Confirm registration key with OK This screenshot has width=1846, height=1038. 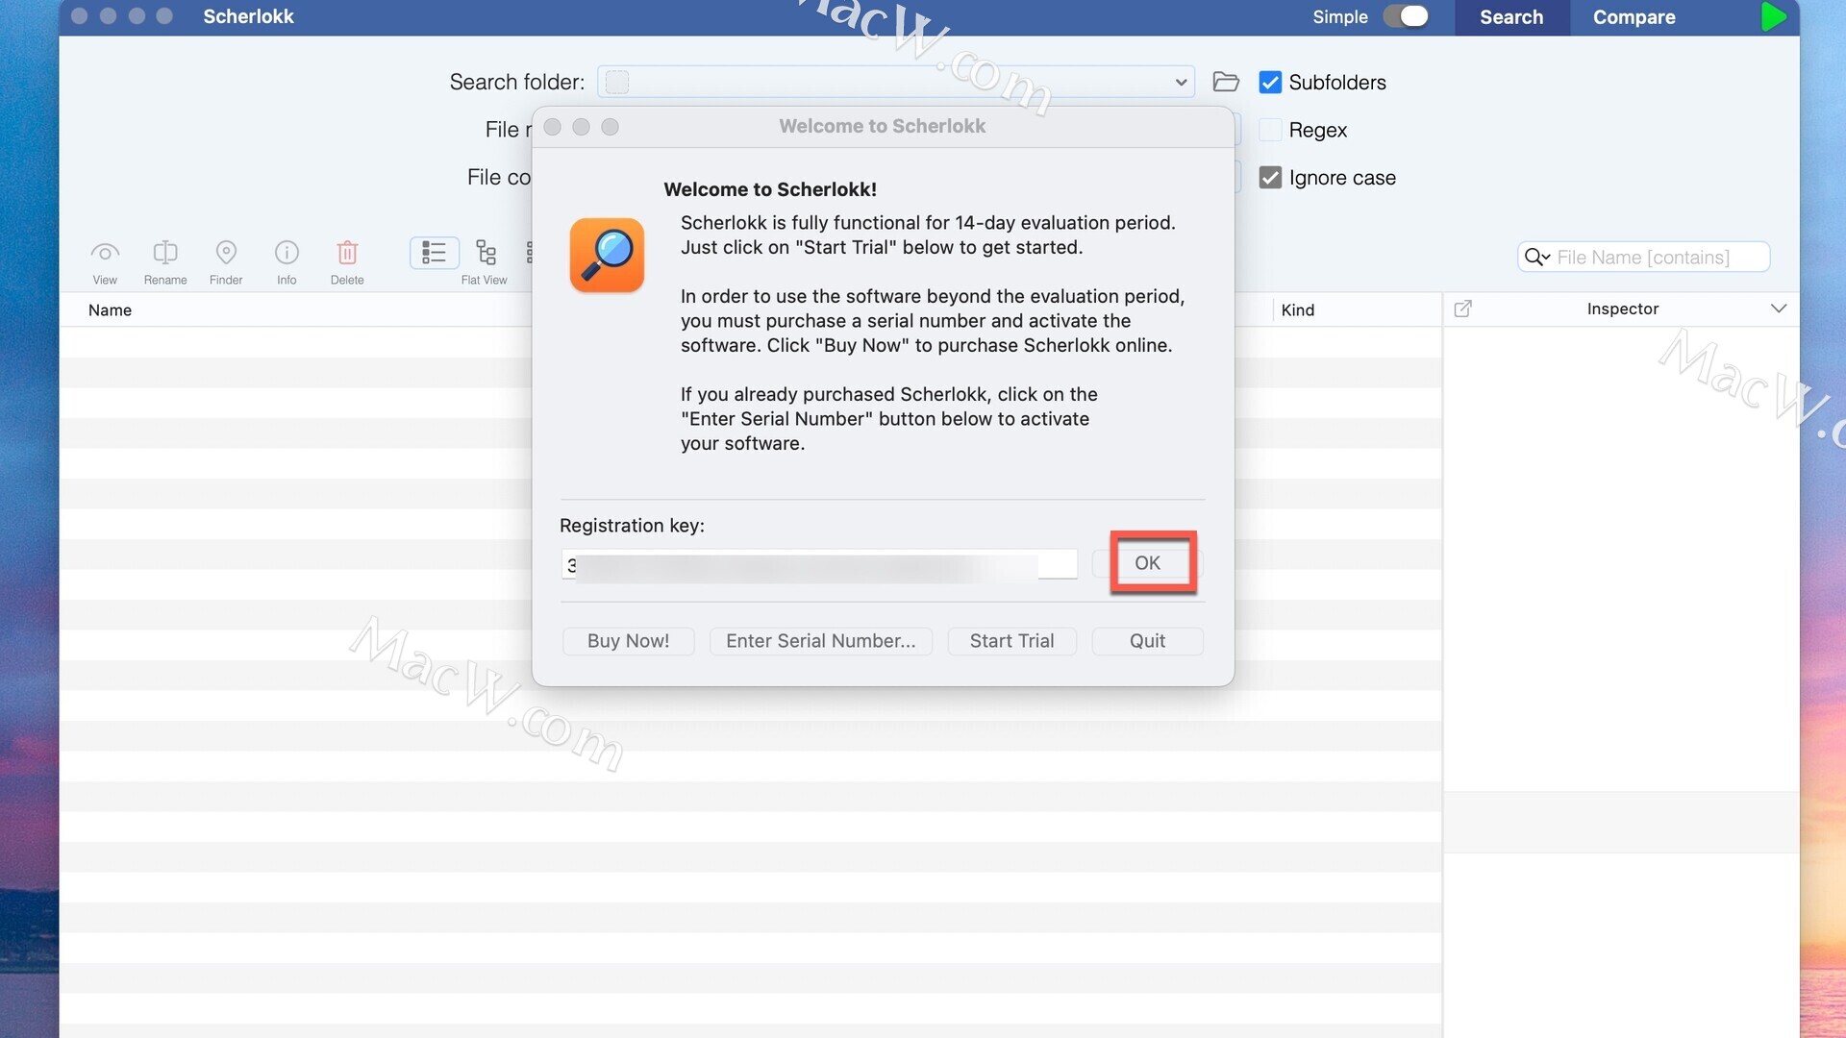(x=1147, y=563)
